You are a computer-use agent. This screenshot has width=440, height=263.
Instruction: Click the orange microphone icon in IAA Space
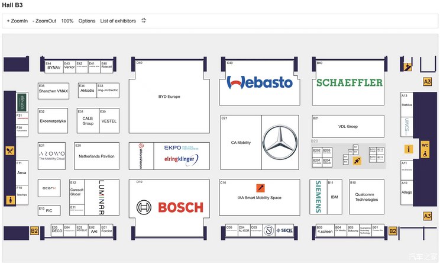[x=260, y=187]
